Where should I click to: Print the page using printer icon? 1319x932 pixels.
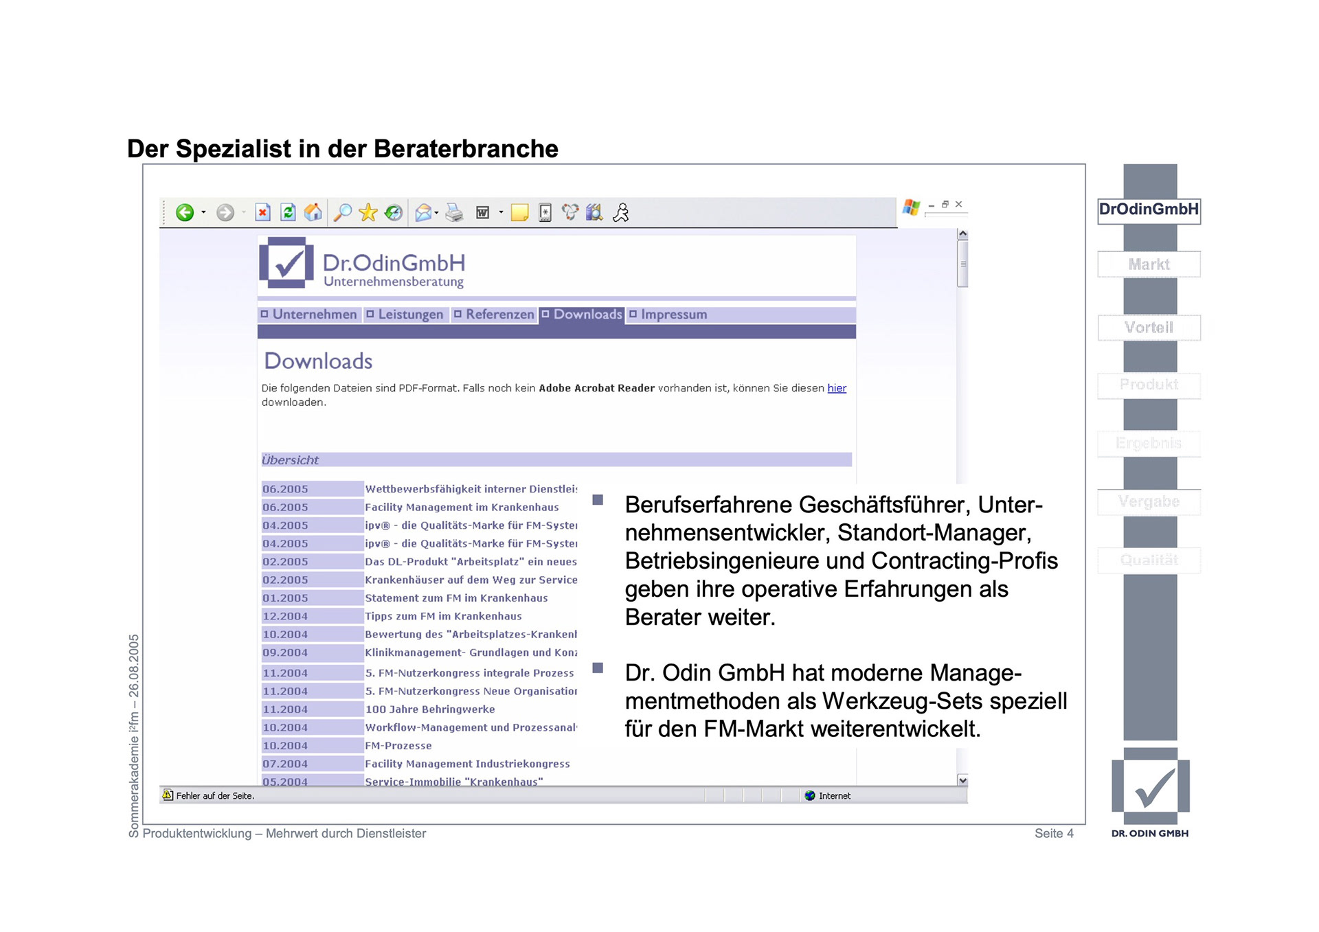pyautogui.click(x=454, y=213)
